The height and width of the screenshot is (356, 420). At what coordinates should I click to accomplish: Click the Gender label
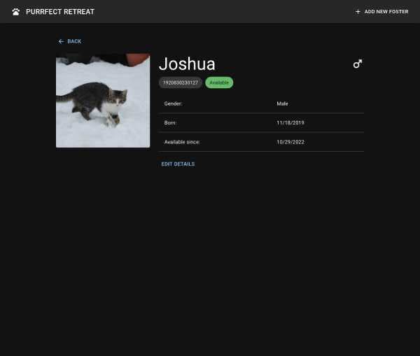click(x=174, y=104)
